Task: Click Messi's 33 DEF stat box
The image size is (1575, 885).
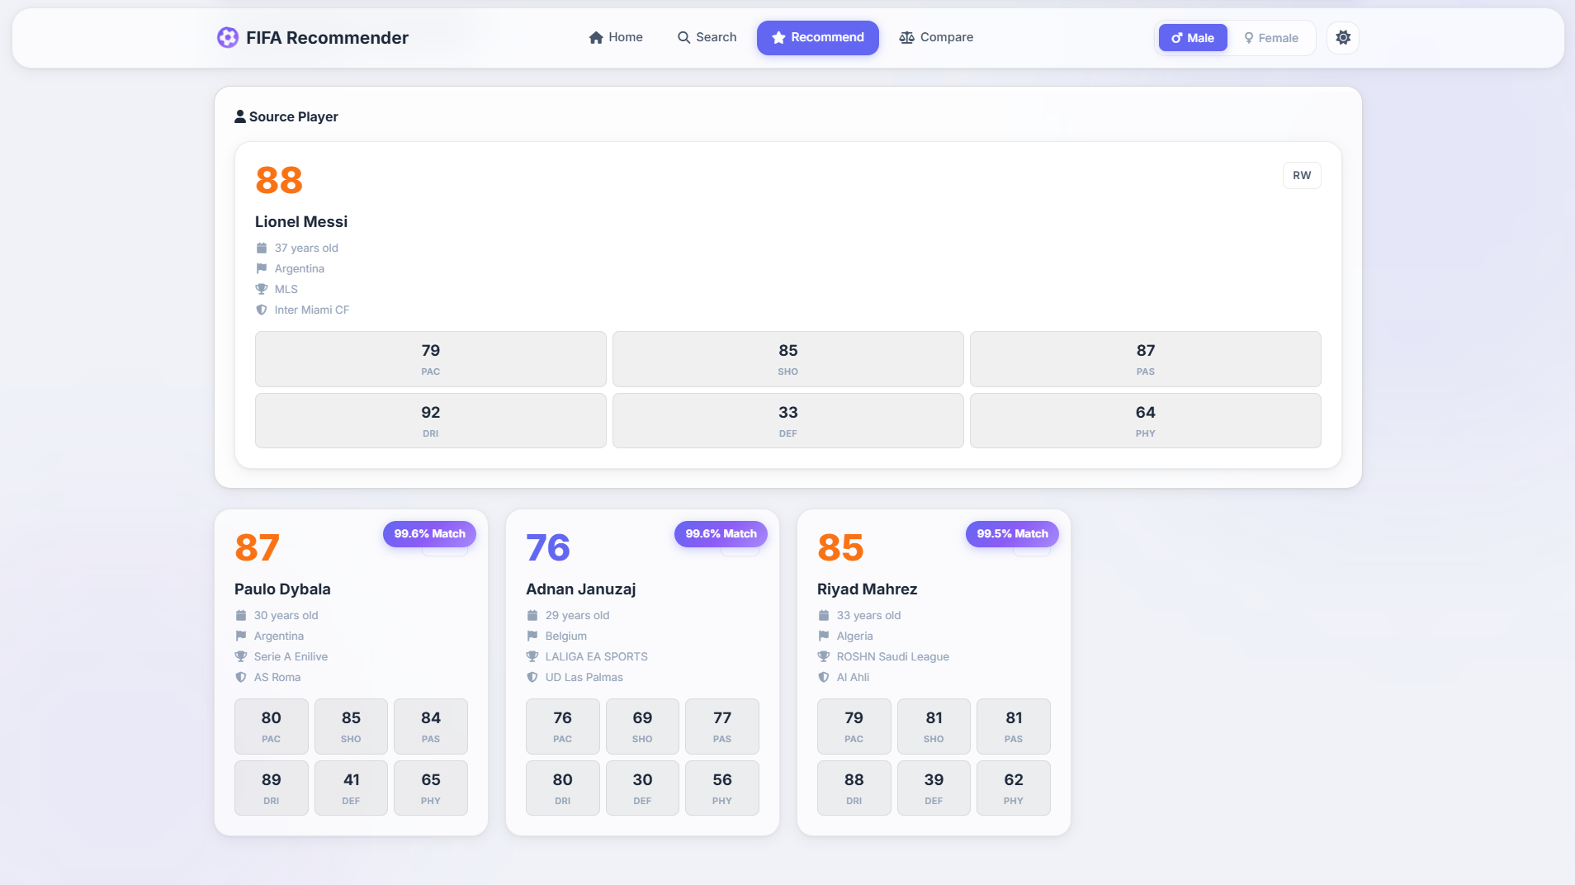Action: [788, 421]
